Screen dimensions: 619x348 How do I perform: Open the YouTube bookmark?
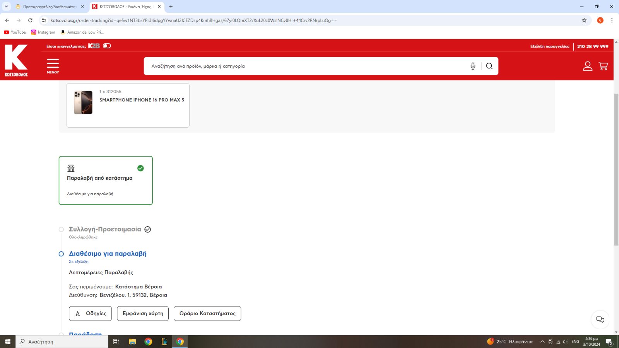[15, 32]
